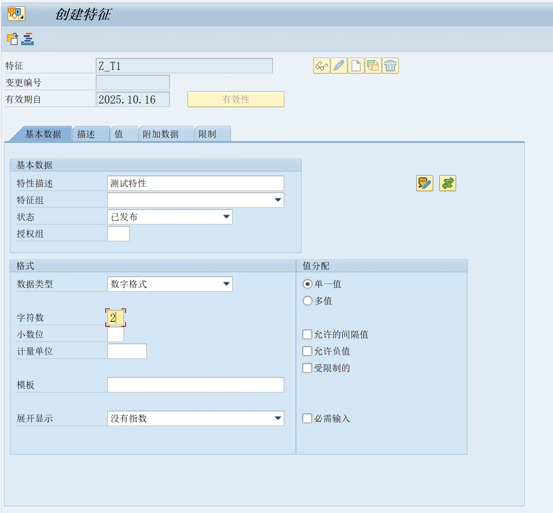Open the 附加数据 tab
The width and height of the screenshot is (553, 513).
click(161, 134)
